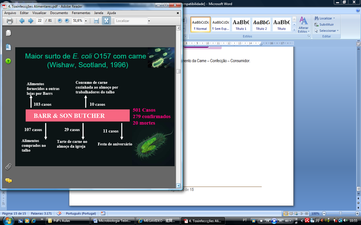Click the zoom percentage field 51,6%
The height and width of the screenshot is (225, 361).
78,21
